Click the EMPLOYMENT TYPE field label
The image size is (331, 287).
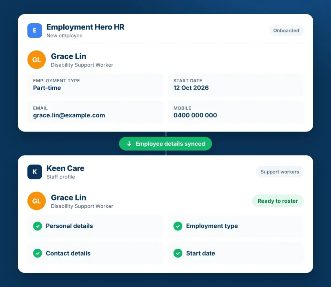point(56,81)
